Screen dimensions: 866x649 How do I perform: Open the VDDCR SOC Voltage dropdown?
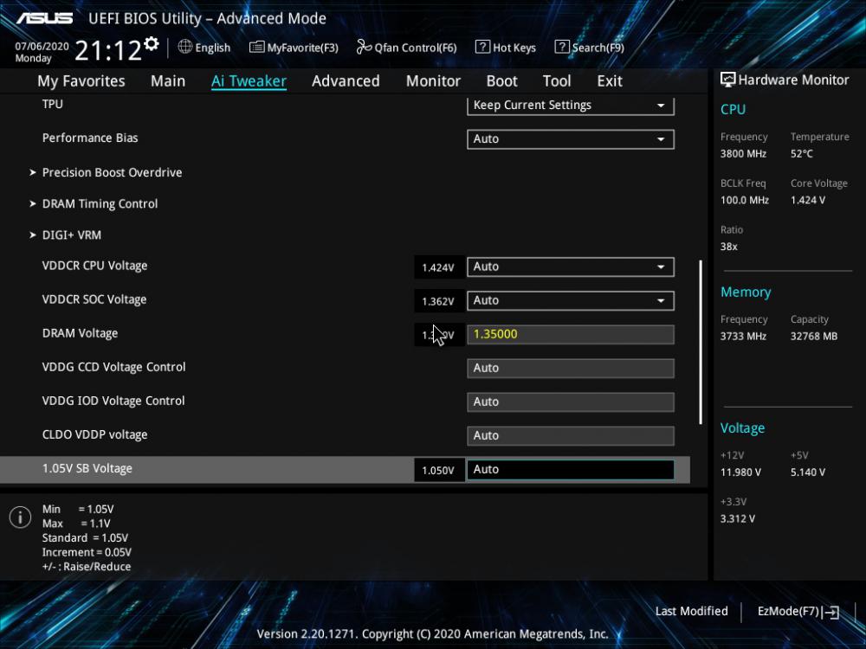[571, 301]
